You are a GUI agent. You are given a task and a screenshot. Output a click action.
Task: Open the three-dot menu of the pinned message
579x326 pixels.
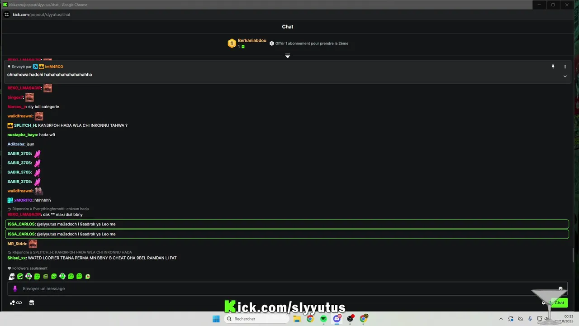[x=565, y=67]
